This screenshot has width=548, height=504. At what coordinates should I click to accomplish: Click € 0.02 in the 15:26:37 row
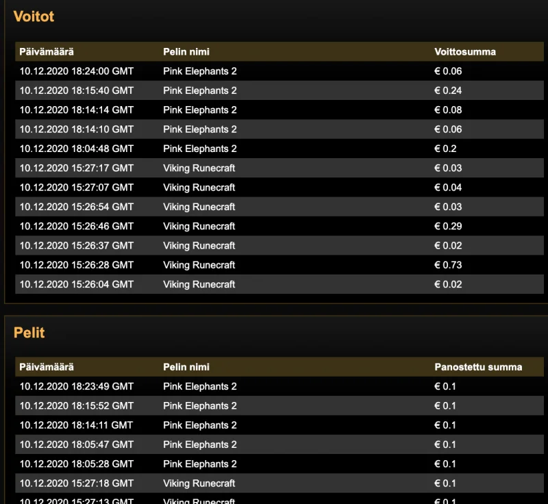pyautogui.click(x=448, y=246)
